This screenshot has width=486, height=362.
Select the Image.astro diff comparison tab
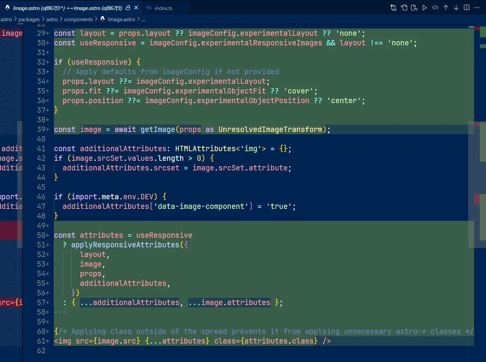tap(67, 8)
